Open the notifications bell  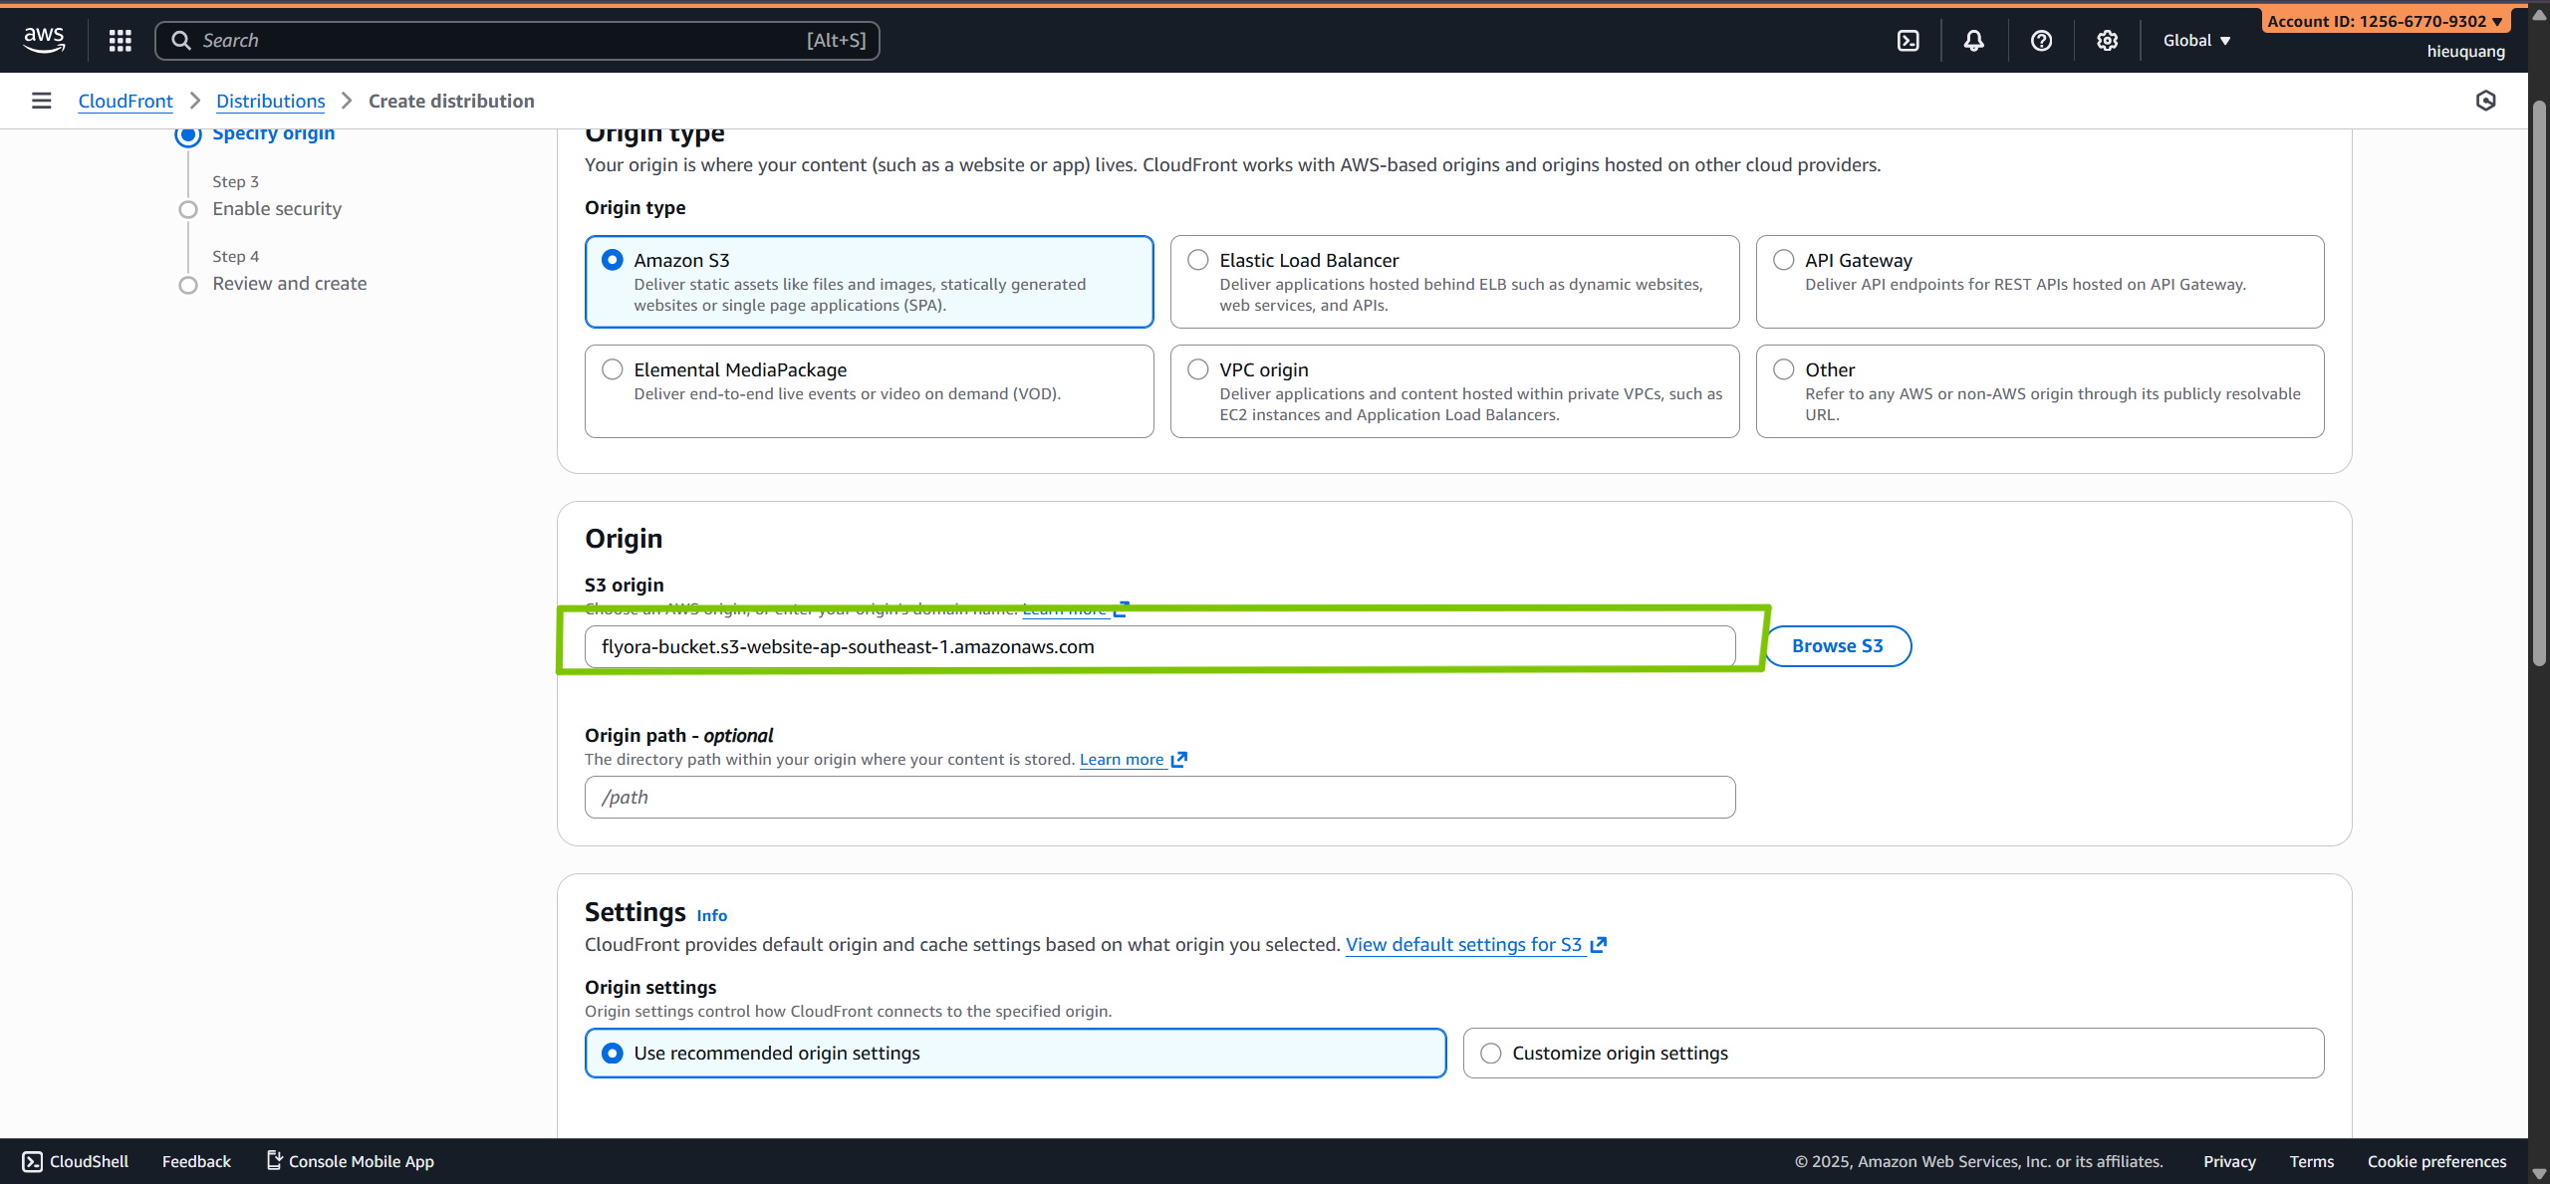(x=1973, y=41)
